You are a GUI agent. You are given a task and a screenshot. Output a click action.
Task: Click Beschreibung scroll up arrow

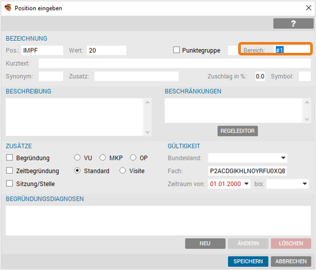tap(148, 103)
